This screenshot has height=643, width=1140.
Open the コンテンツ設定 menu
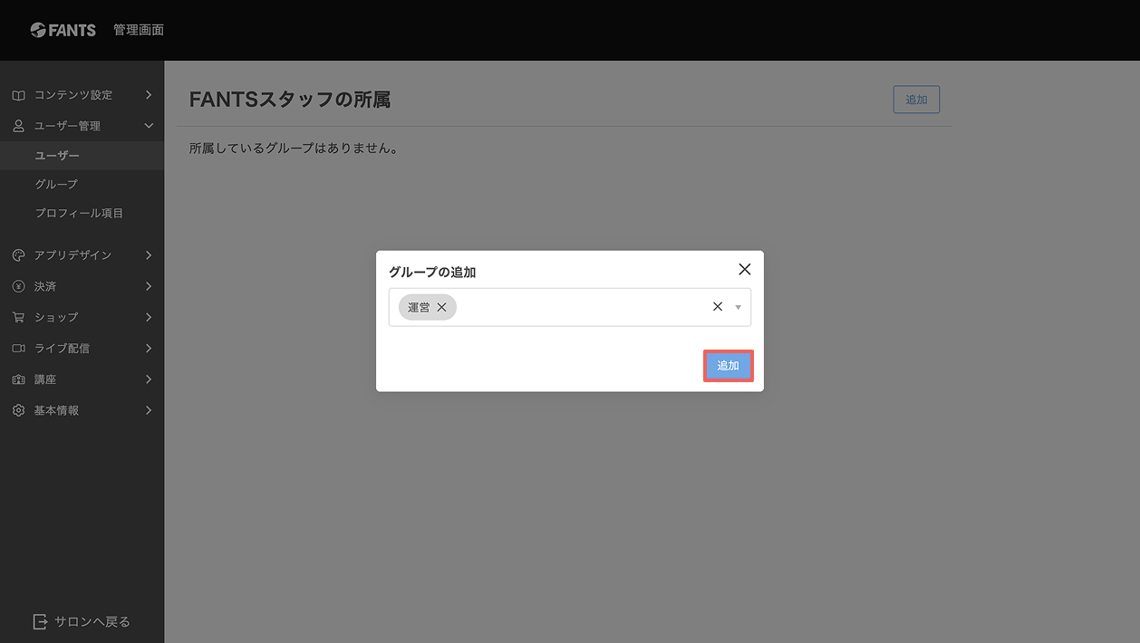coord(82,95)
